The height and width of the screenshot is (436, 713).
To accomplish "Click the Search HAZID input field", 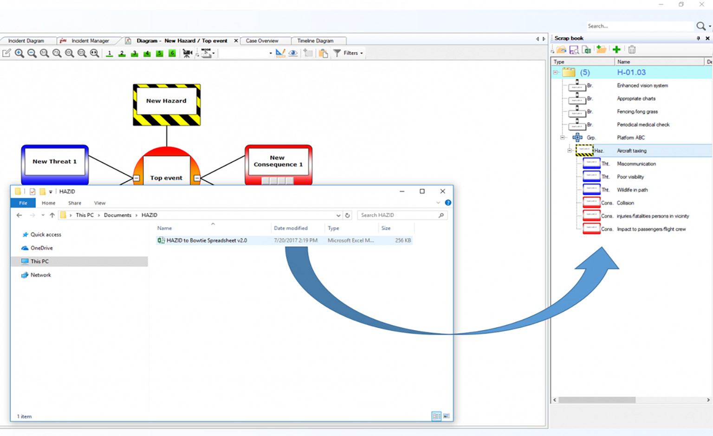I will (x=398, y=215).
